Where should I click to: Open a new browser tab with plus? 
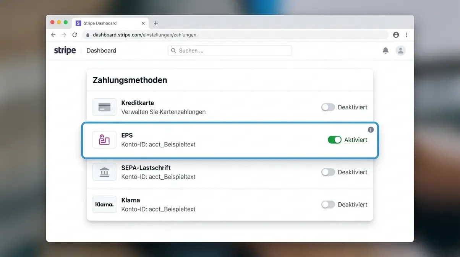(x=155, y=23)
